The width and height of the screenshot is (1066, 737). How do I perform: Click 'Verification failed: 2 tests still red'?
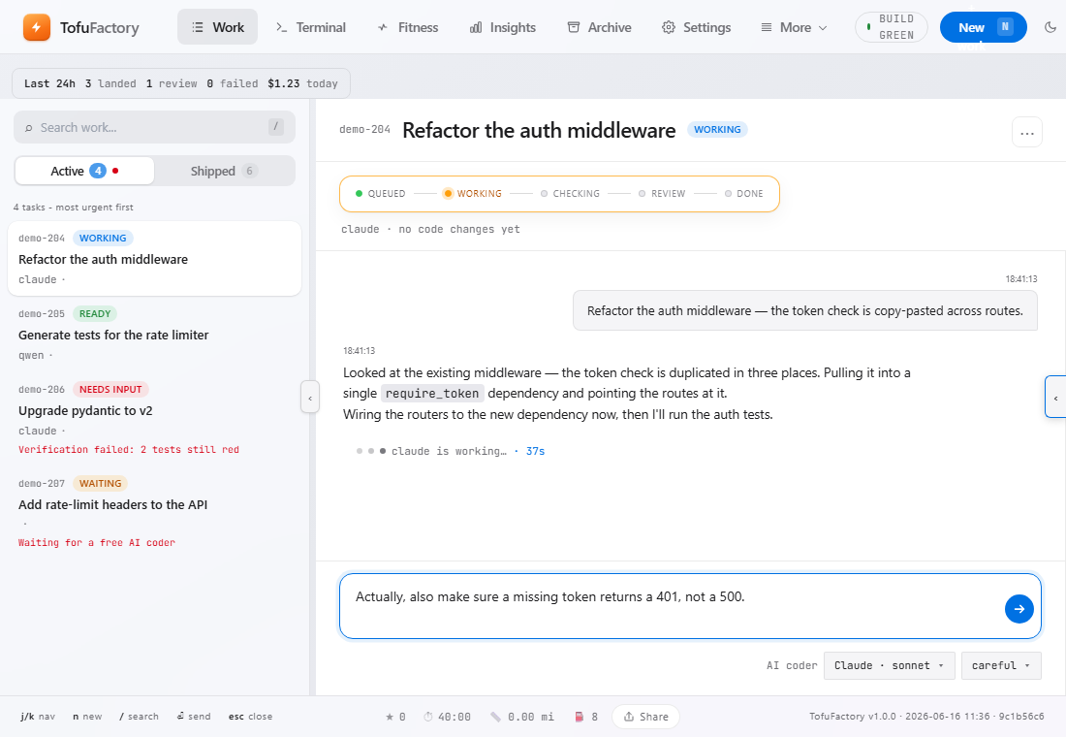click(129, 449)
